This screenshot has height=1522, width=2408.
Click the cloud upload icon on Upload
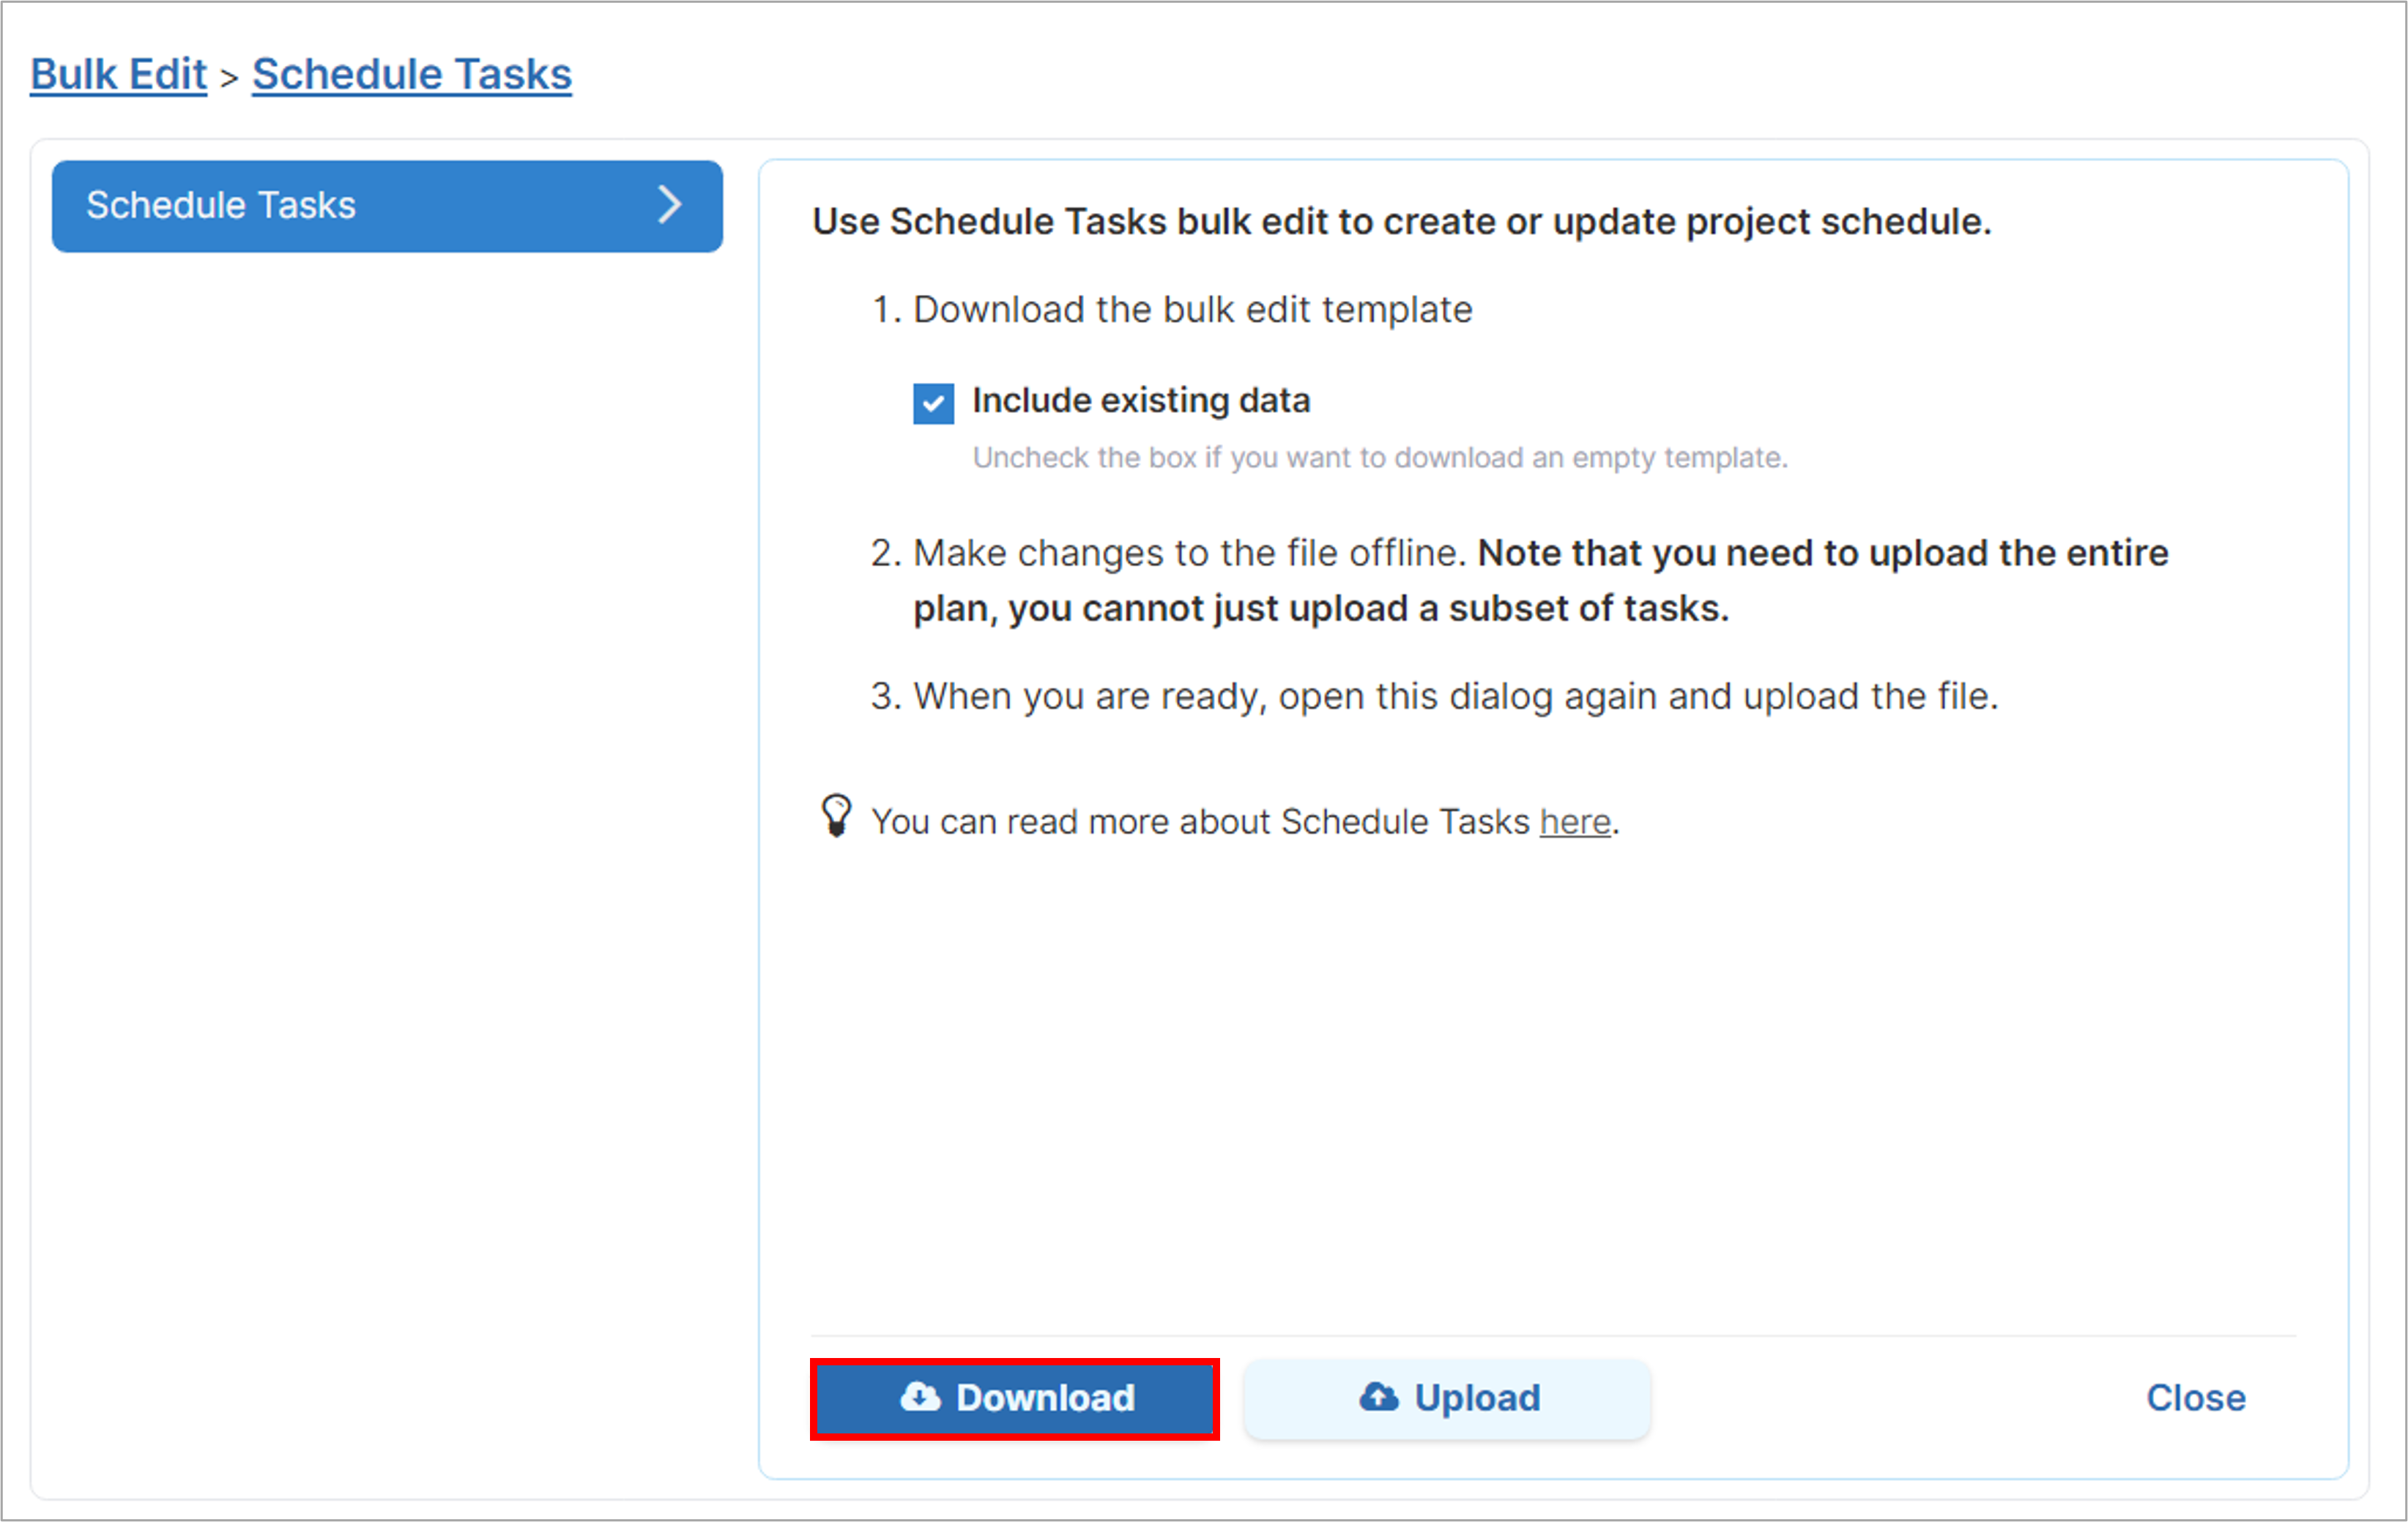tap(1379, 1396)
